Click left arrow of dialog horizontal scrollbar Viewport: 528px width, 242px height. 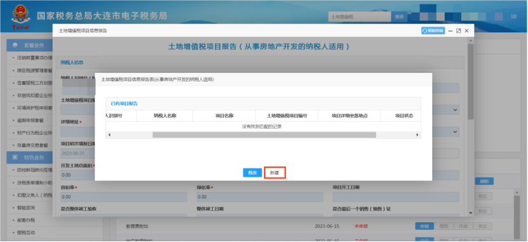point(109,134)
